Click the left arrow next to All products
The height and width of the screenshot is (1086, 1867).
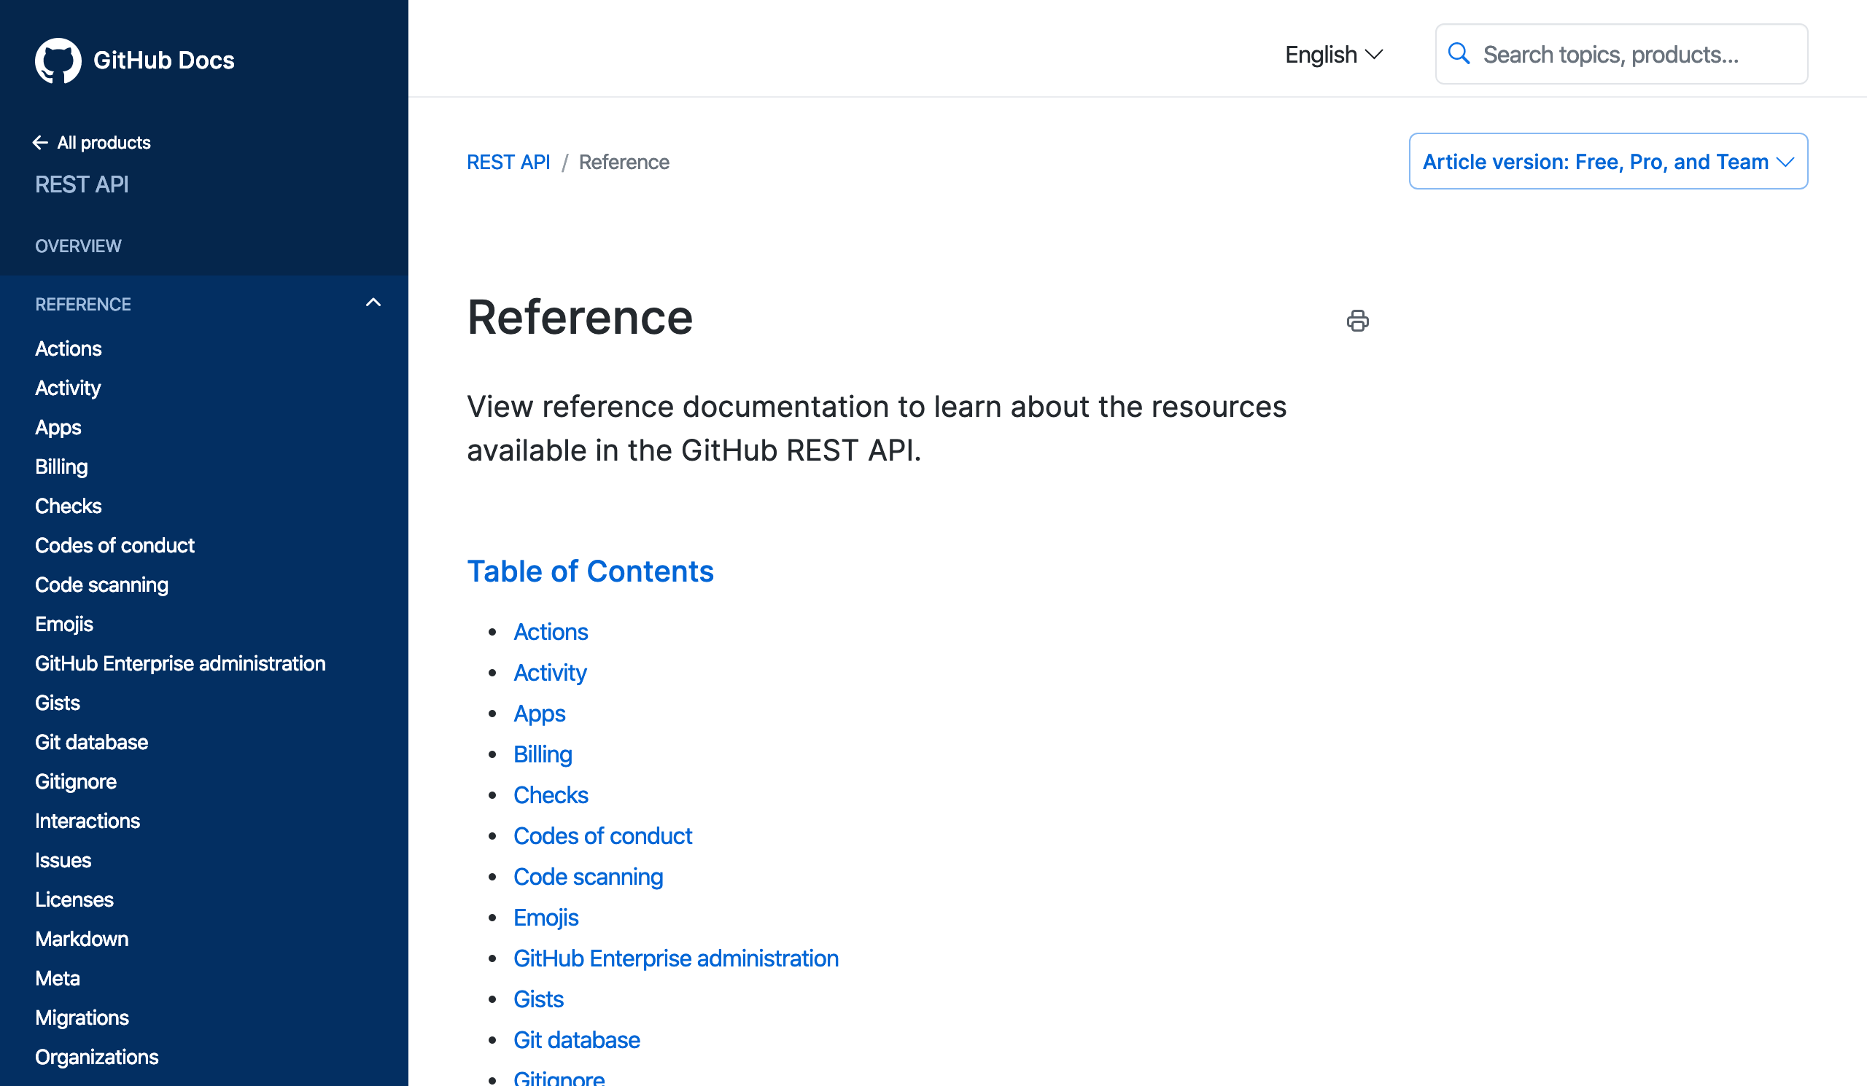[40, 142]
